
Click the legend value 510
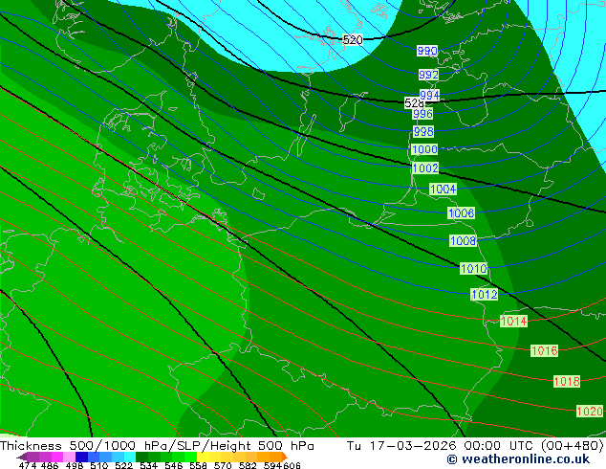[99, 465]
